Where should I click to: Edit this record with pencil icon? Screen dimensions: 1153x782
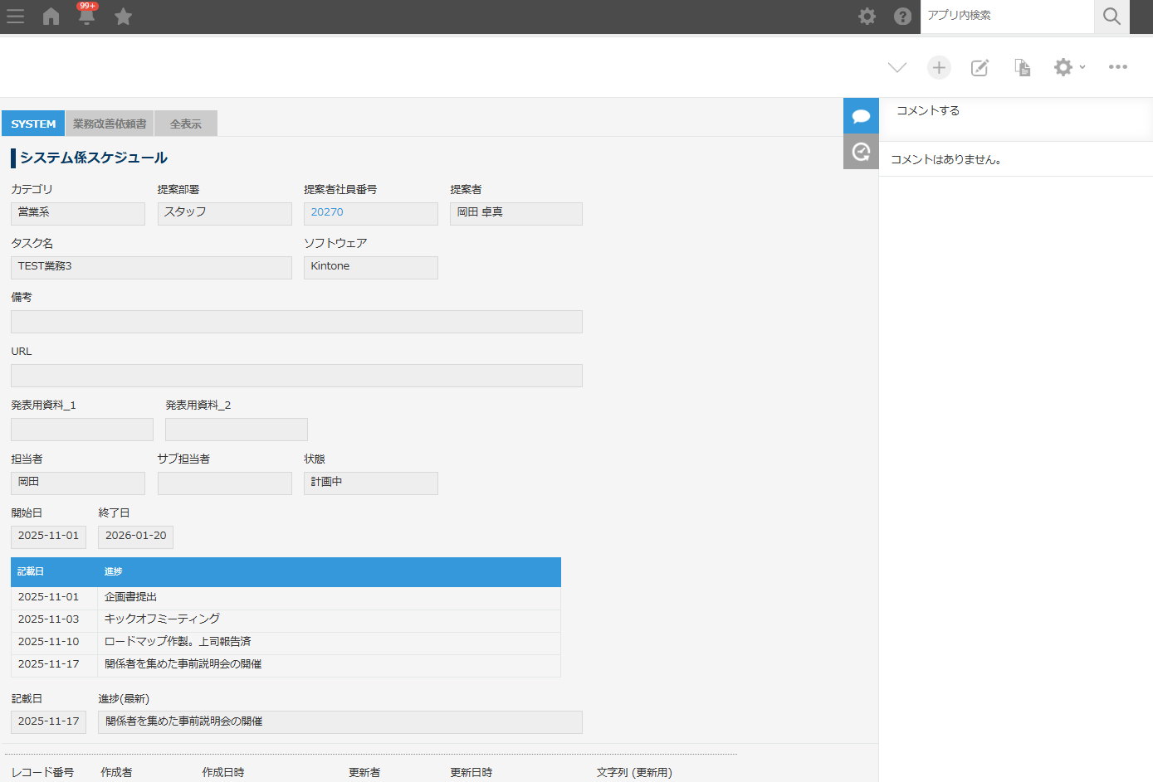coord(980,67)
